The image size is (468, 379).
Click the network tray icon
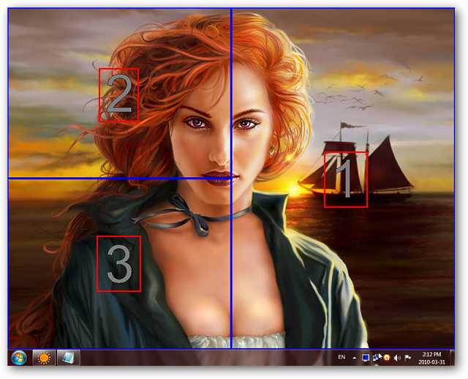point(376,357)
